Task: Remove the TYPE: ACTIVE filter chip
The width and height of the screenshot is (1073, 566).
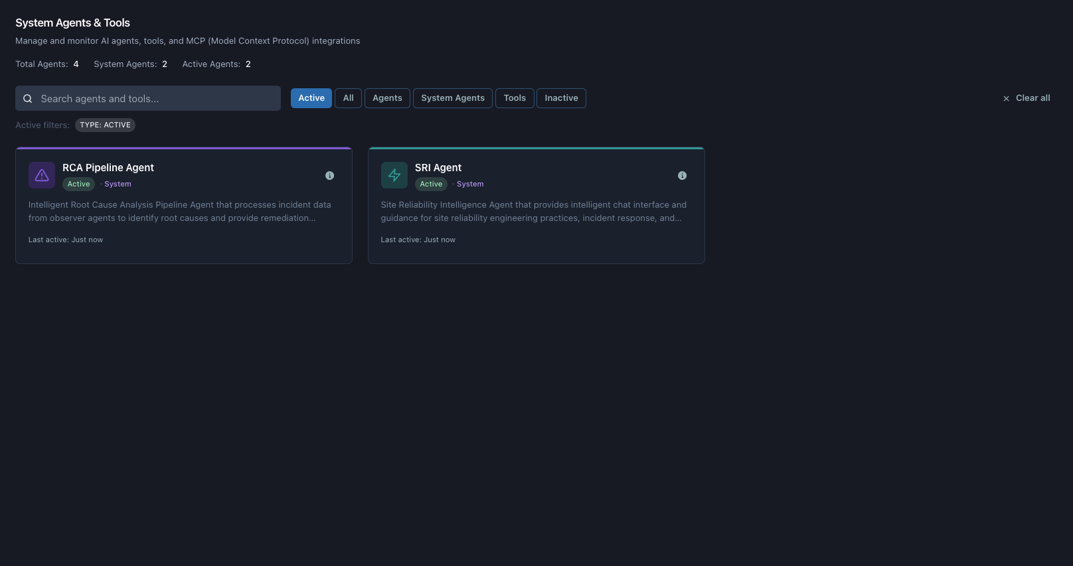Action: click(x=105, y=125)
